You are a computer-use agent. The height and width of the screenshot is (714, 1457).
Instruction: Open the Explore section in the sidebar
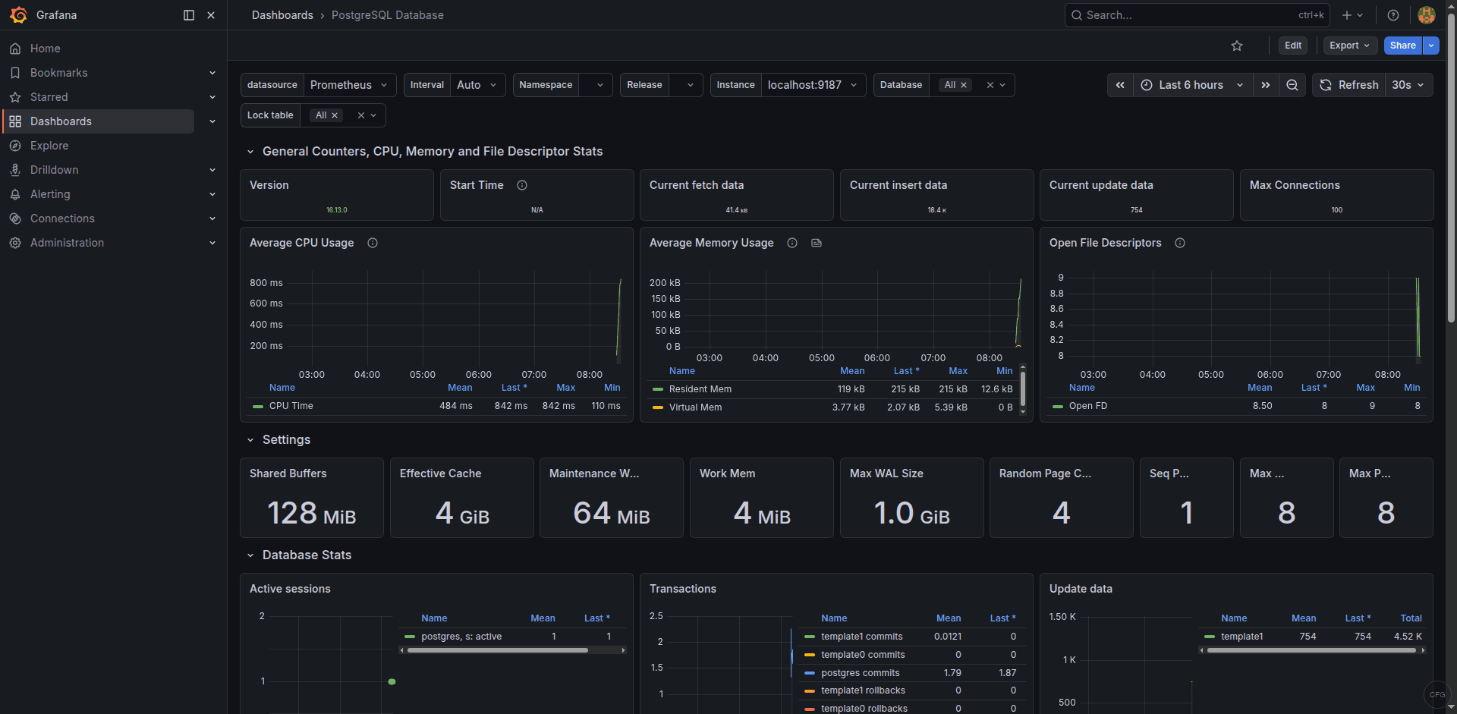click(x=49, y=145)
